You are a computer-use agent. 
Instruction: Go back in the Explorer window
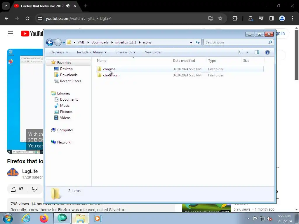pos(50,42)
